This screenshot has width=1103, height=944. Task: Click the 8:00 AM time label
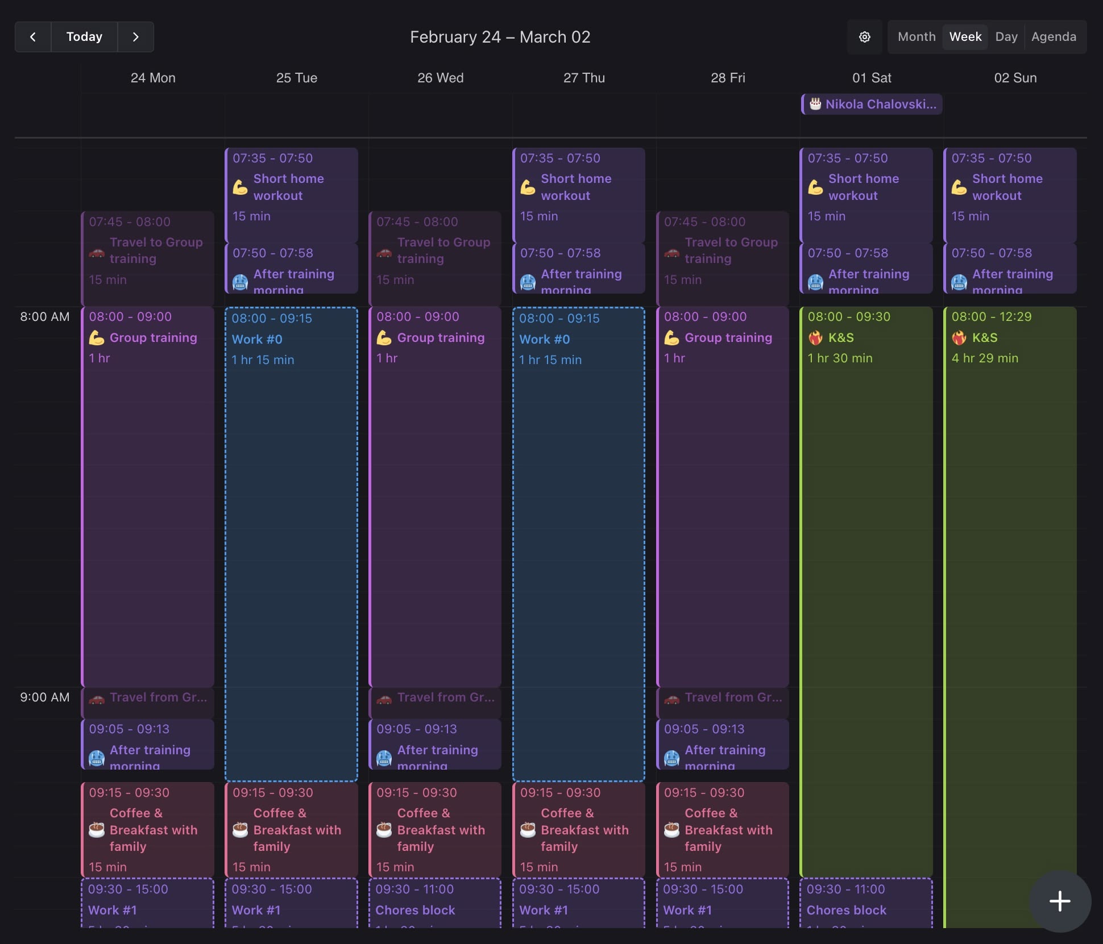click(45, 317)
